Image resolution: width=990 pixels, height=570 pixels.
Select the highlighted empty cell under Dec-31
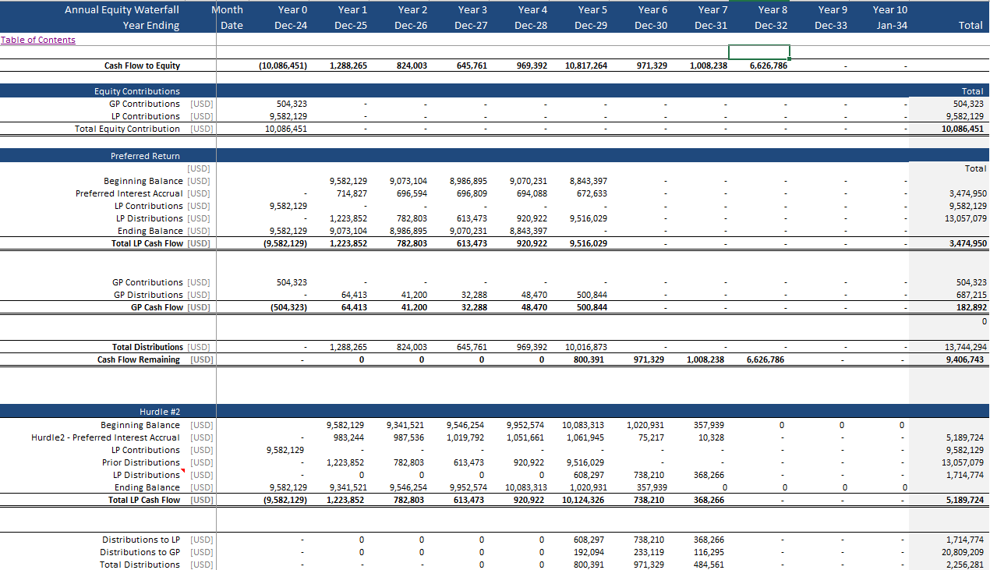pyautogui.click(x=759, y=52)
